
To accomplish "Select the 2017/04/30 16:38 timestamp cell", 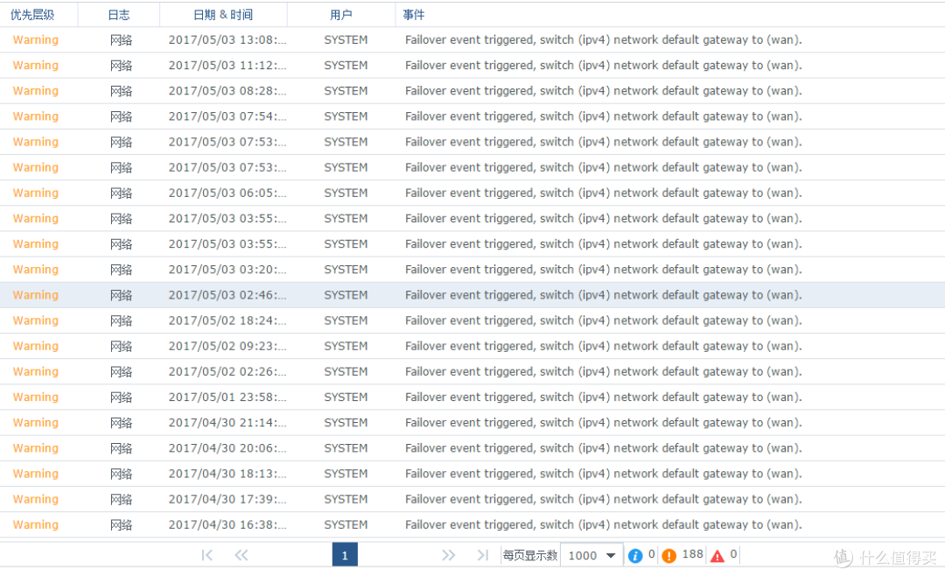I will point(227,524).
